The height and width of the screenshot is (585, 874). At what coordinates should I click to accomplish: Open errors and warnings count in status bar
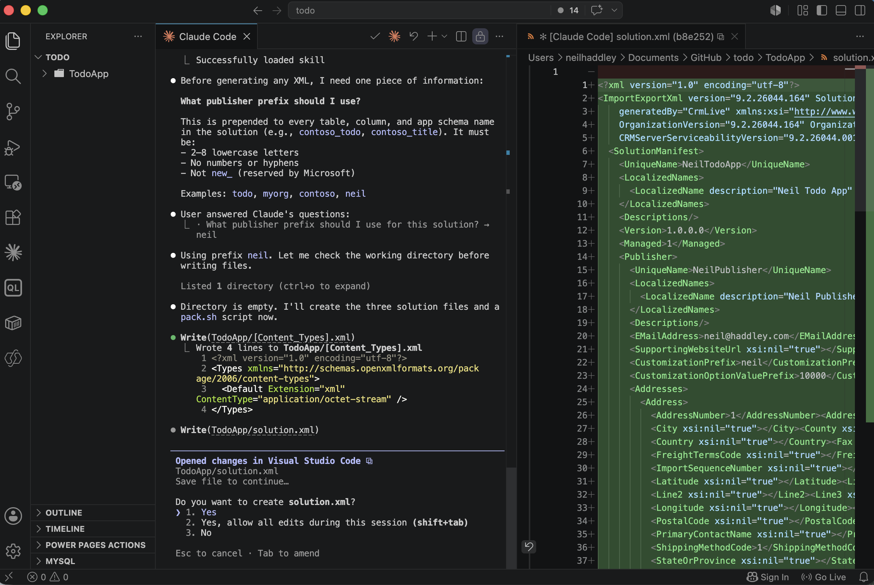coord(48,577)
